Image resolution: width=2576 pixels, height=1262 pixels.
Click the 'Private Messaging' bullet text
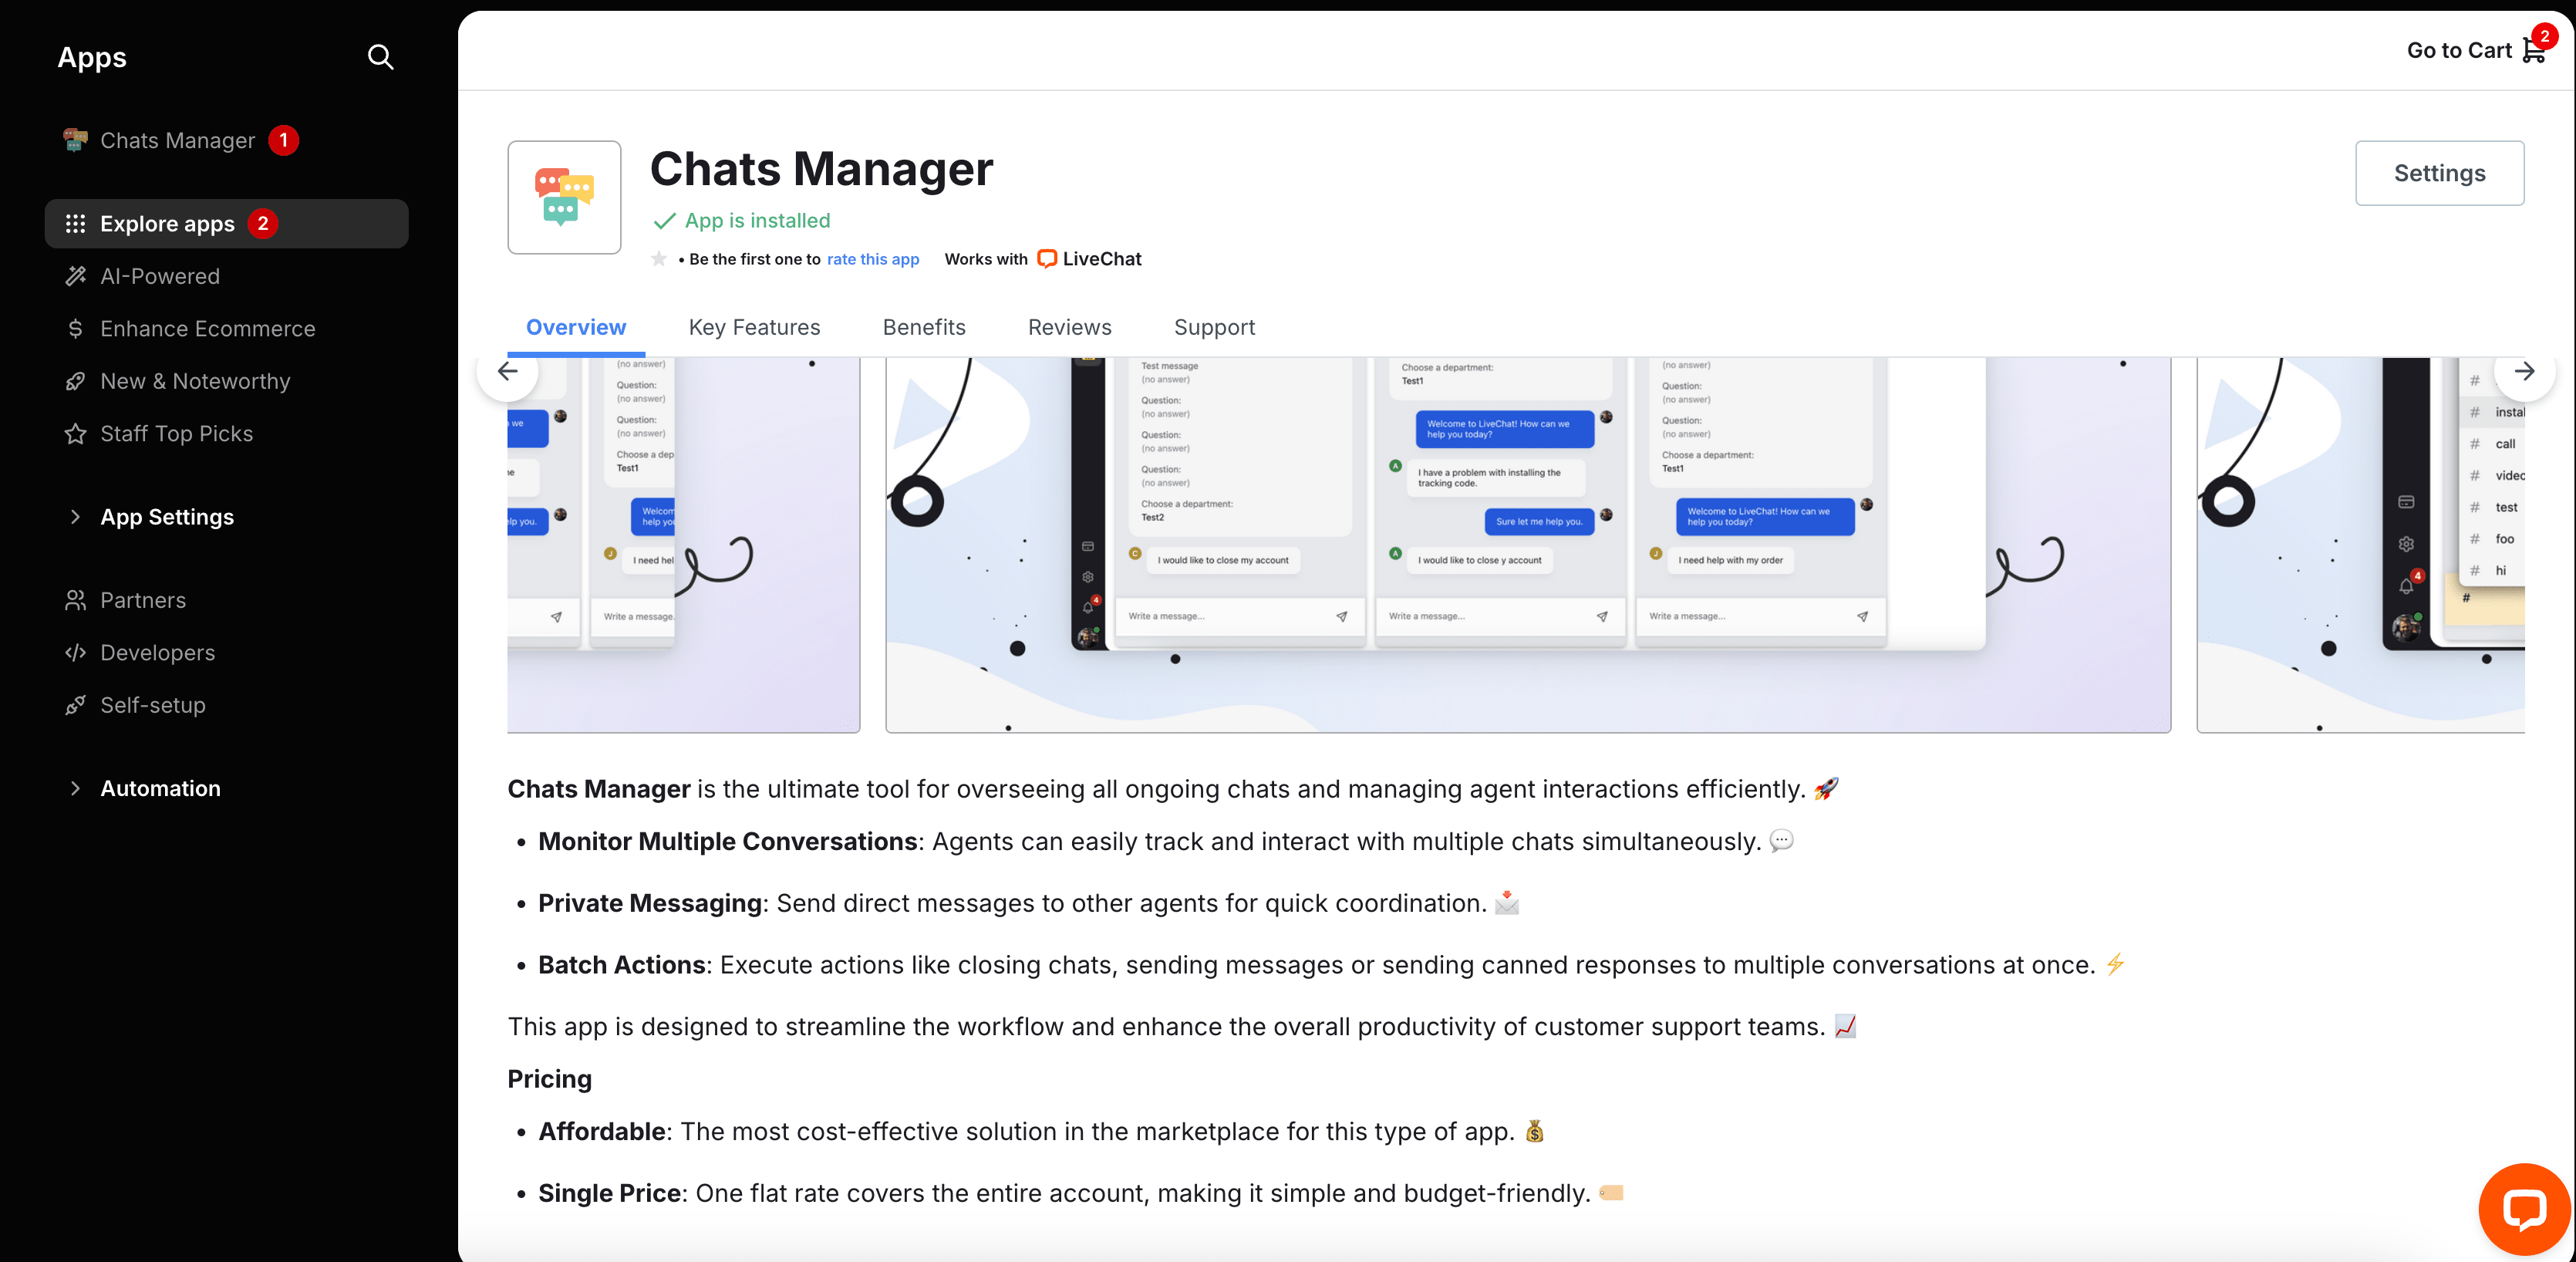point(650,903)
